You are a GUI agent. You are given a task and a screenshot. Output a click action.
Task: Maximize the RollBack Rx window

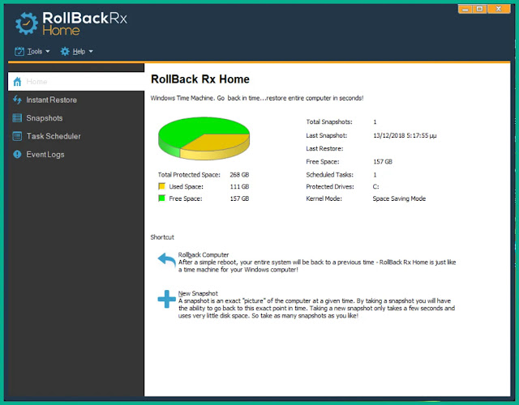pyautogui.click(x=479, y=9)
